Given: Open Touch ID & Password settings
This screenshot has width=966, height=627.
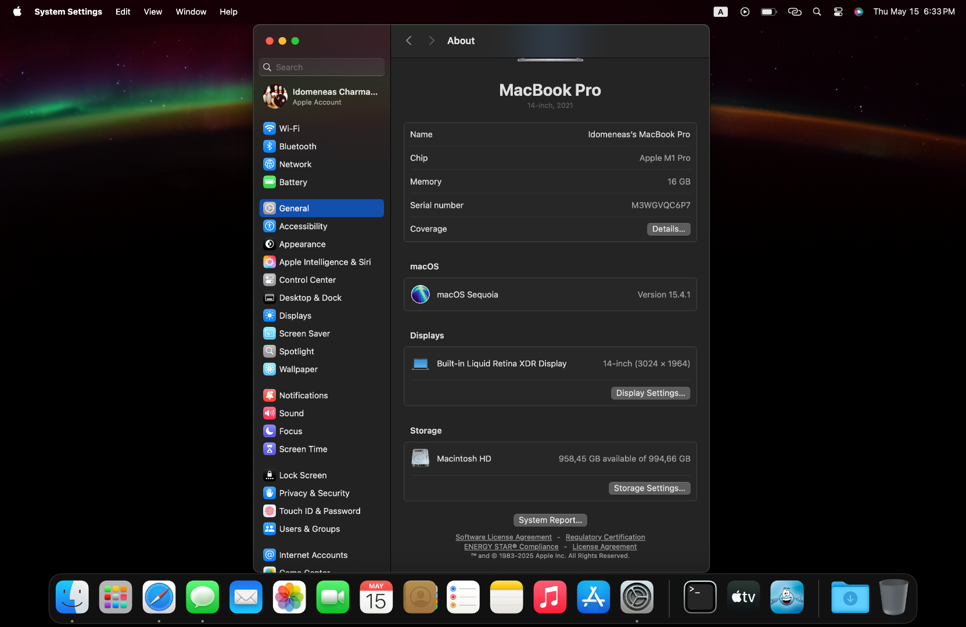Looking at the screenshot, I should click(x=321, y=511).
